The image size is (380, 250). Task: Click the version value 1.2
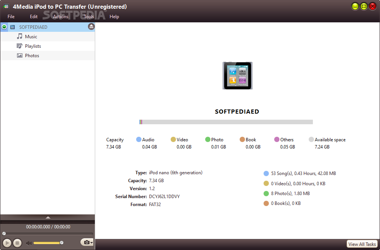152,189
